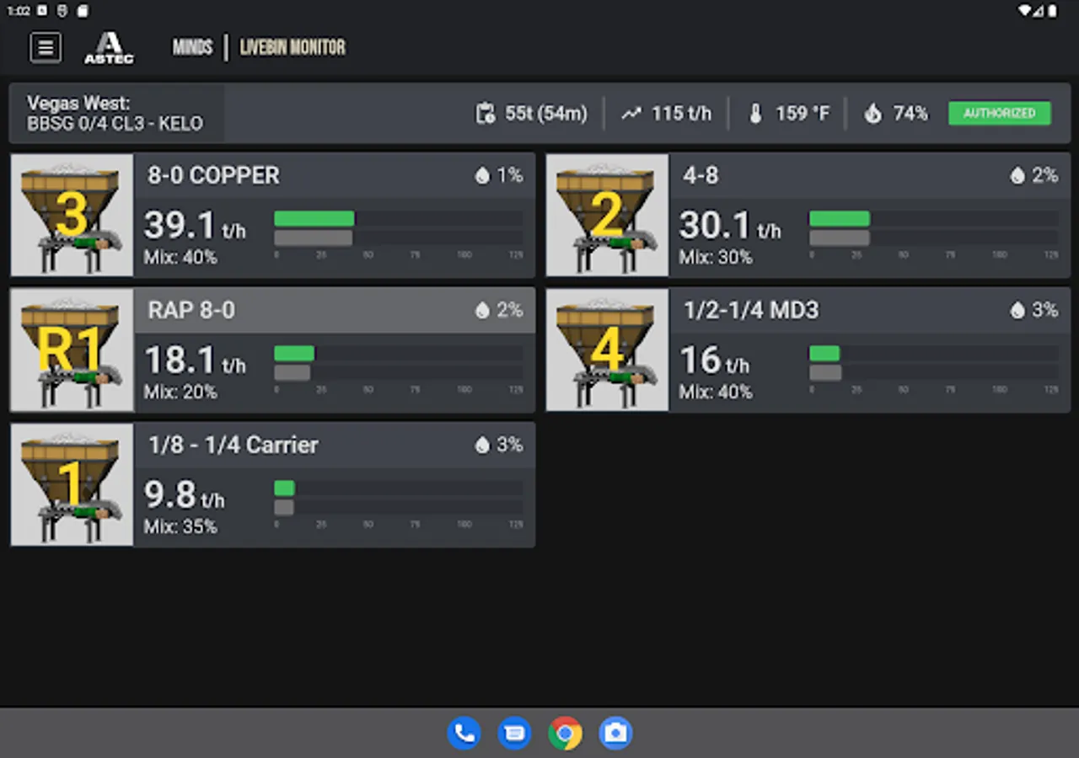Click gray target bar for 1/2-1/4 MD3
1079x758 pixels.
[826, 372]
